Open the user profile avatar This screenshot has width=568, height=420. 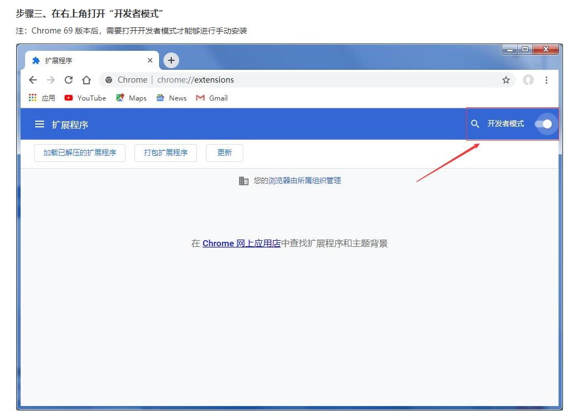click(528, 80)
